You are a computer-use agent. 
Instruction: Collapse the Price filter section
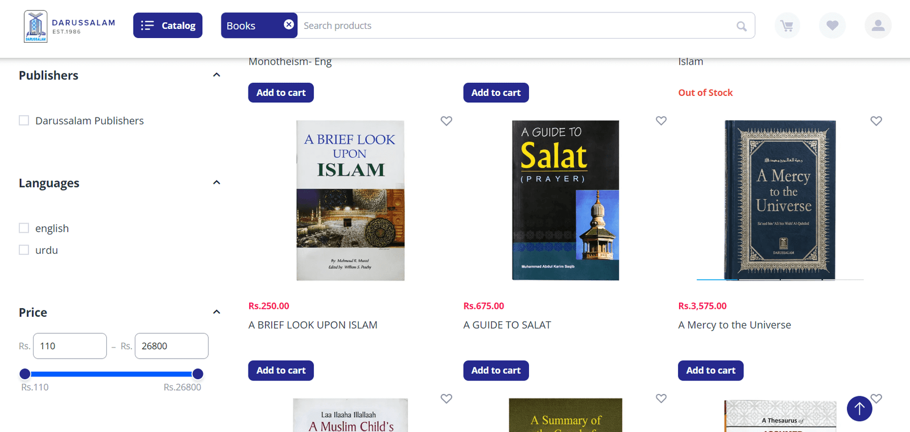(x=216, y=312)
